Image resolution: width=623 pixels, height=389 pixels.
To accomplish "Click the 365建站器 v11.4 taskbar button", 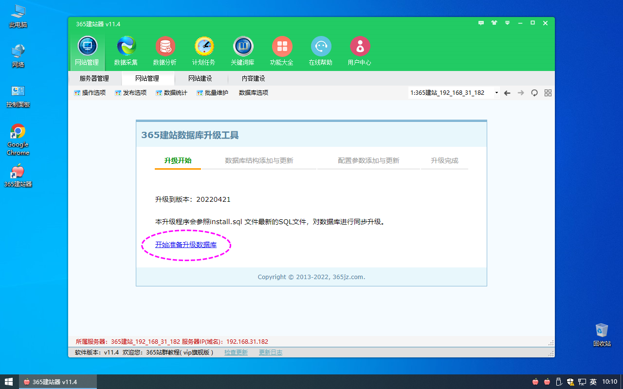I will [x=58, y=382].
